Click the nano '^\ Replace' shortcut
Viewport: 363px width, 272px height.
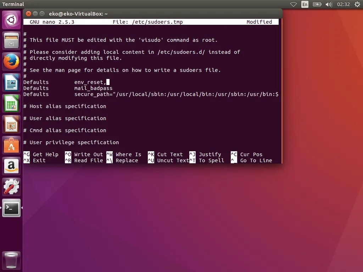pos(122,160)
